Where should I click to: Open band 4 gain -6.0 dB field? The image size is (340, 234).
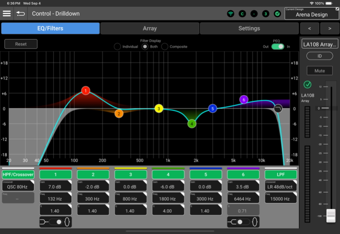point(168,185)
